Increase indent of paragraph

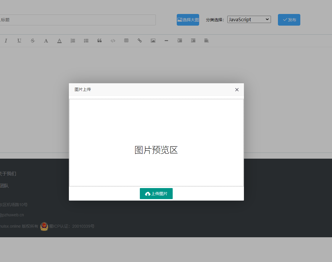(180, 41)
